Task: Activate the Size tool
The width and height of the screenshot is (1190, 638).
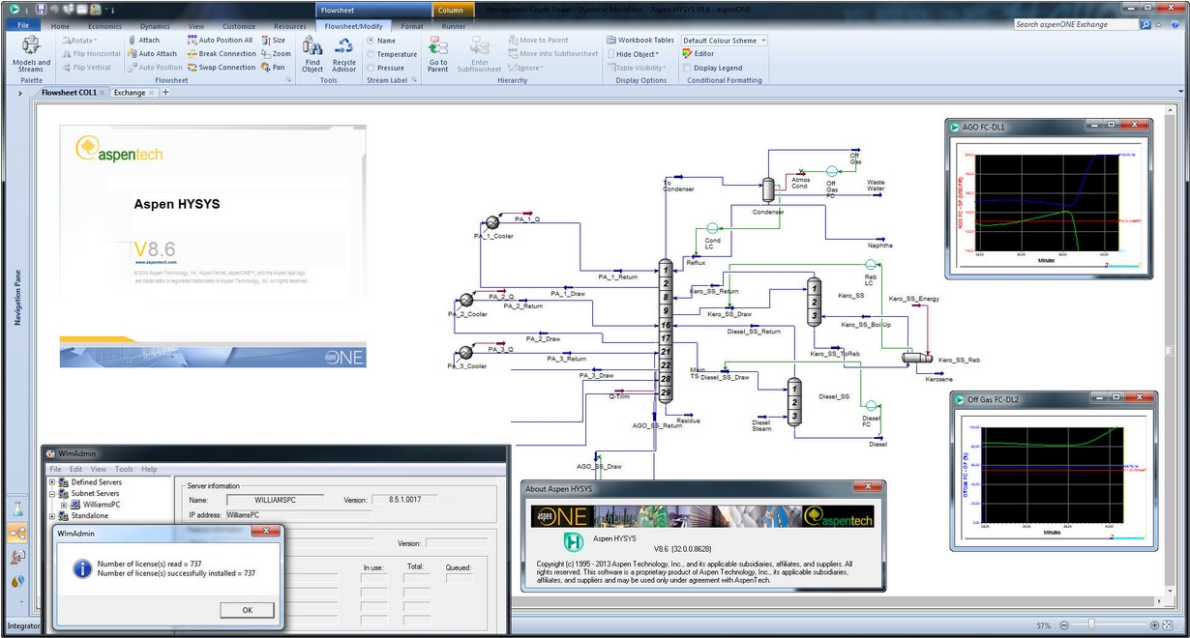Action: 274,41
